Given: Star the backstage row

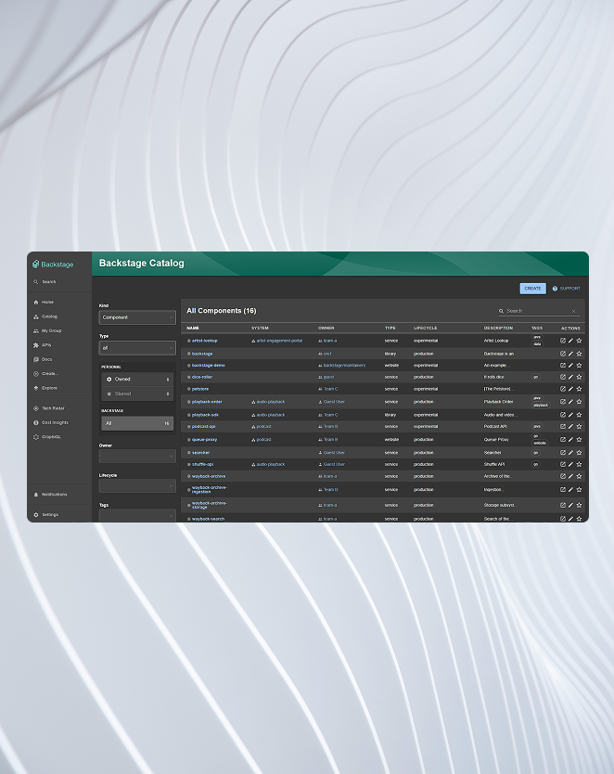Looking at the screenshot, I should (579, 354).
